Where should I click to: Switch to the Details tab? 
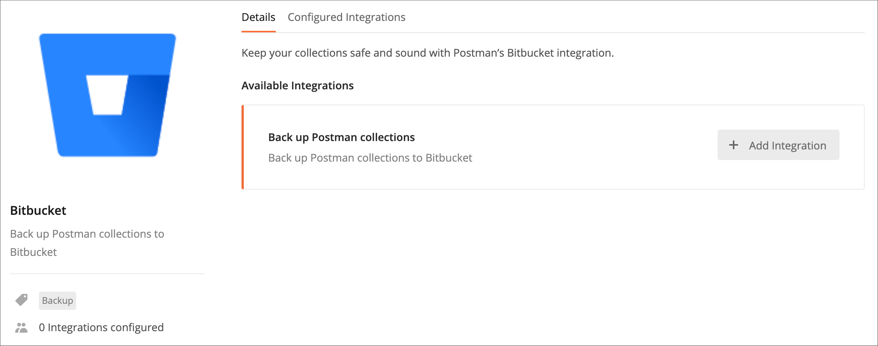point(258,17)
